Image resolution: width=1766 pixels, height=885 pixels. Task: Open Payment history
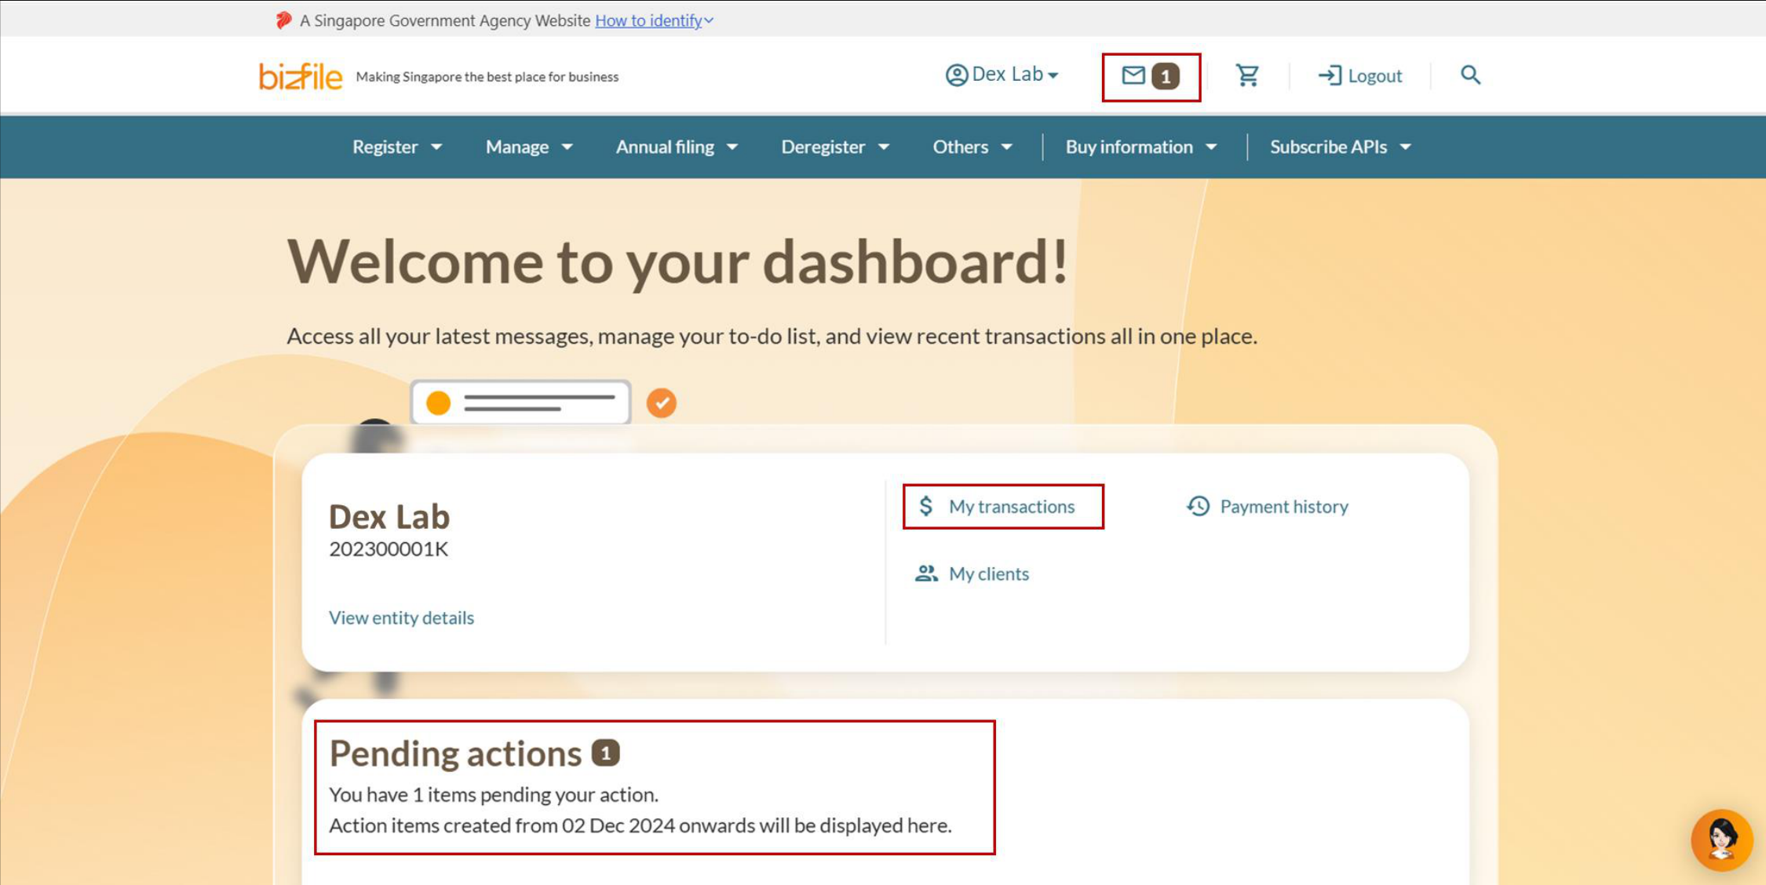pyautogui.click(x=1267, y=507)
